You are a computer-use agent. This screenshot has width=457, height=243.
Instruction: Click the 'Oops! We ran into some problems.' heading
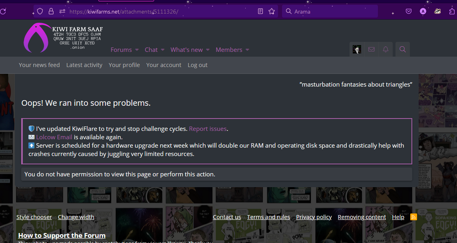click(86, 103)
